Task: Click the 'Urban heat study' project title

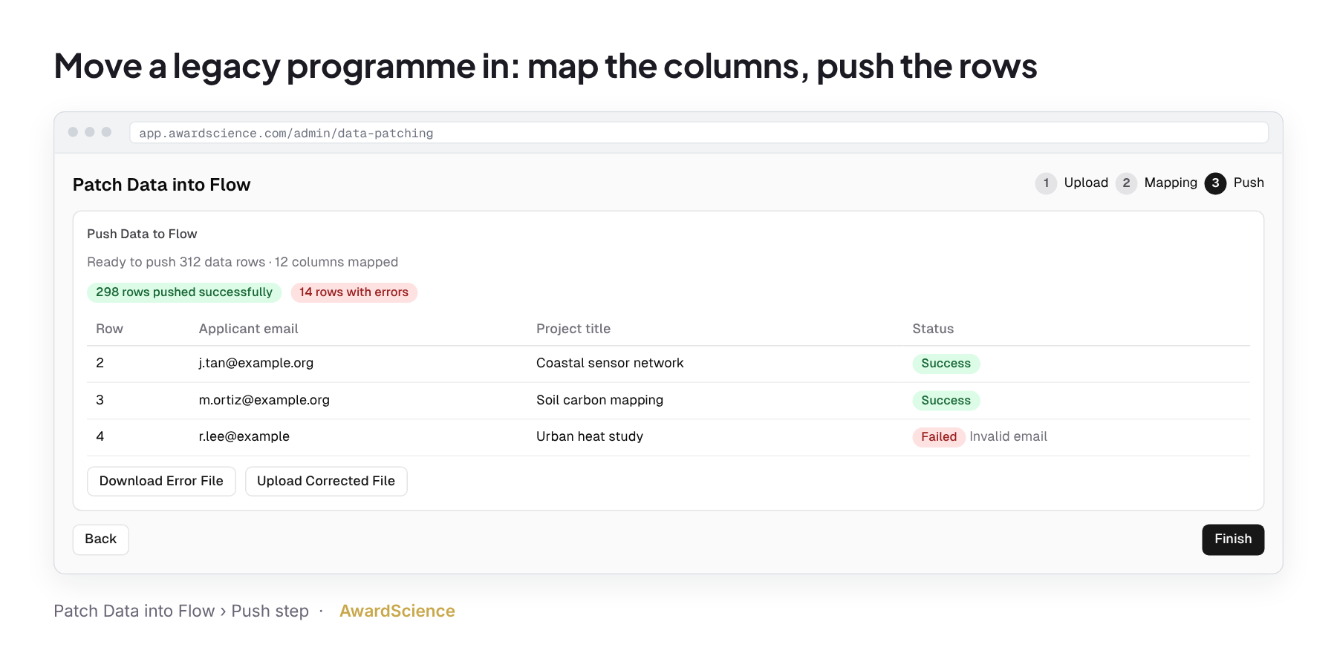Action: pyautogui.click(x=590, y=436)
